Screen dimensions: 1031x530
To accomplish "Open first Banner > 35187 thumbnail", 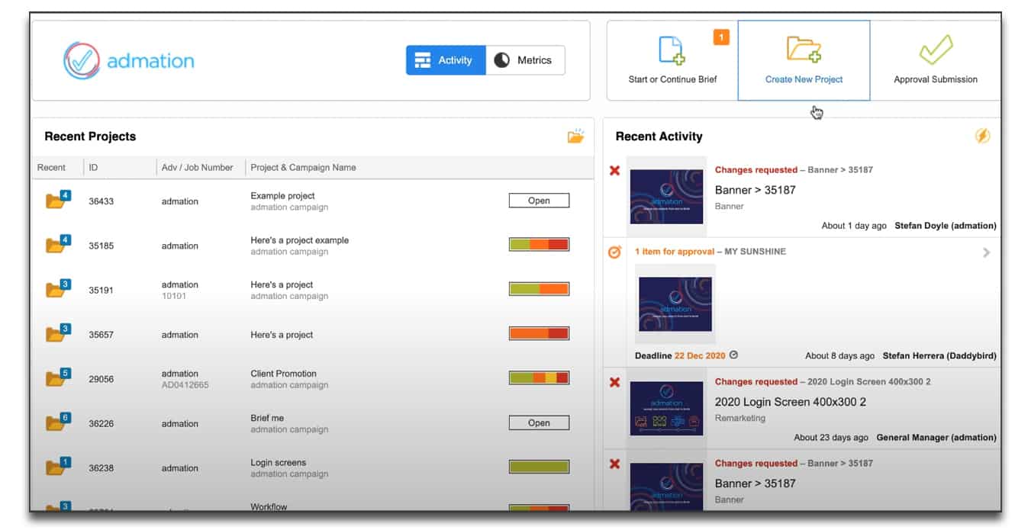I will 666,197.
